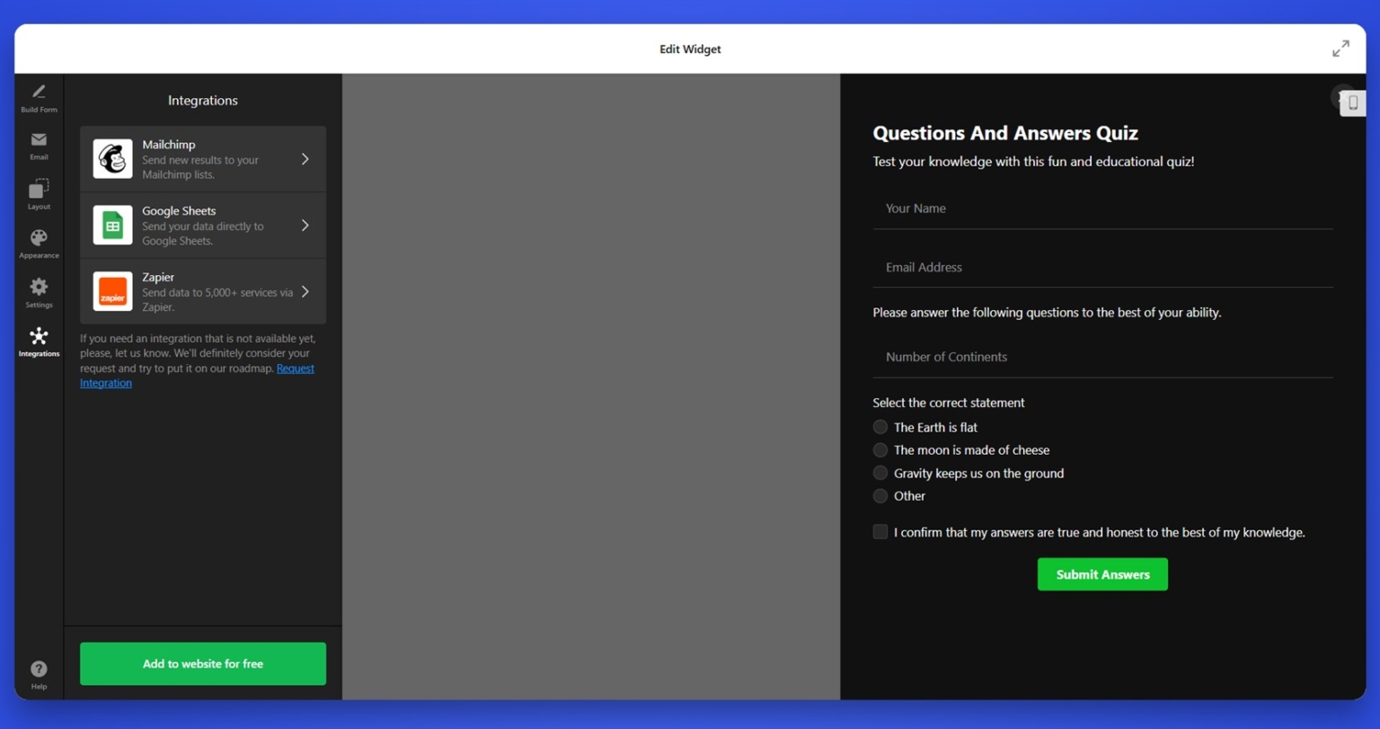
Task: Select "The Earth is flat" option
Action: (880, 427)
